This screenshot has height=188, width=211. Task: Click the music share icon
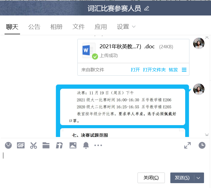coord(59,145)
